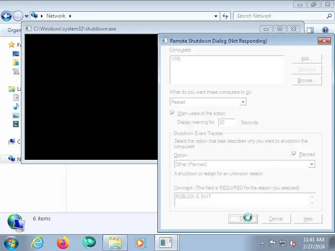Screen dimensions: 335x251
Task: Open the Documents library icon
Action: click(x=16, y=97)
